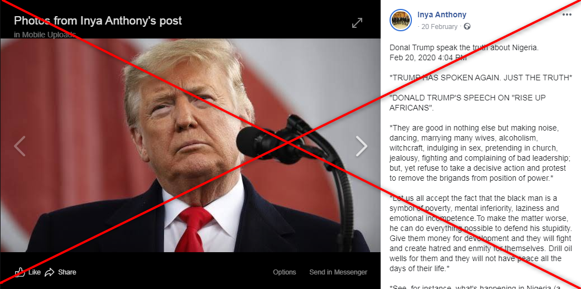581x289 pixels.
Task: Click the thumbs-up Like icon
Action: click(20, 272)
